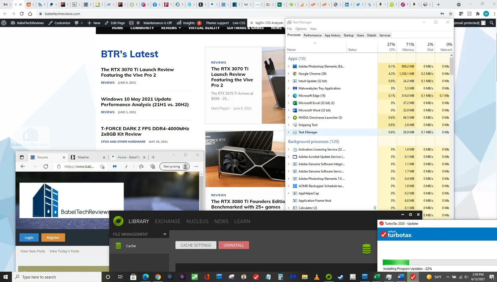Open Windows notification center icon
Image resolution: width=497 pixels, height=282 pixels.
point(492,277)
